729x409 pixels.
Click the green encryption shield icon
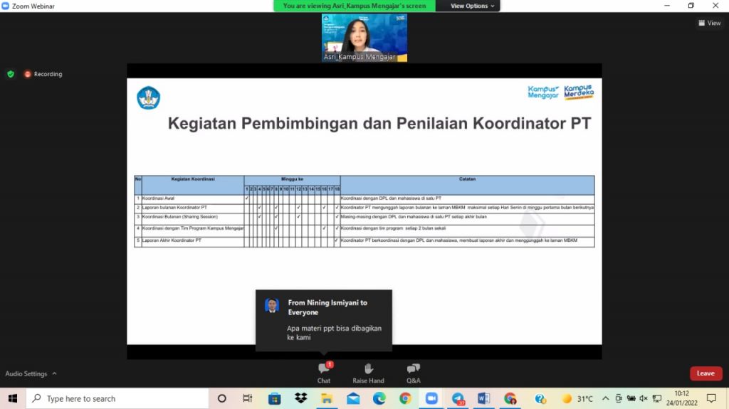pyautogui.click(x=11, y=74)
